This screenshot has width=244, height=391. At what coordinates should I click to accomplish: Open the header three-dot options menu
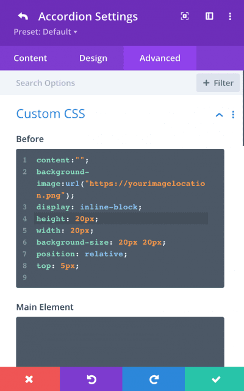tap(230, 16)
